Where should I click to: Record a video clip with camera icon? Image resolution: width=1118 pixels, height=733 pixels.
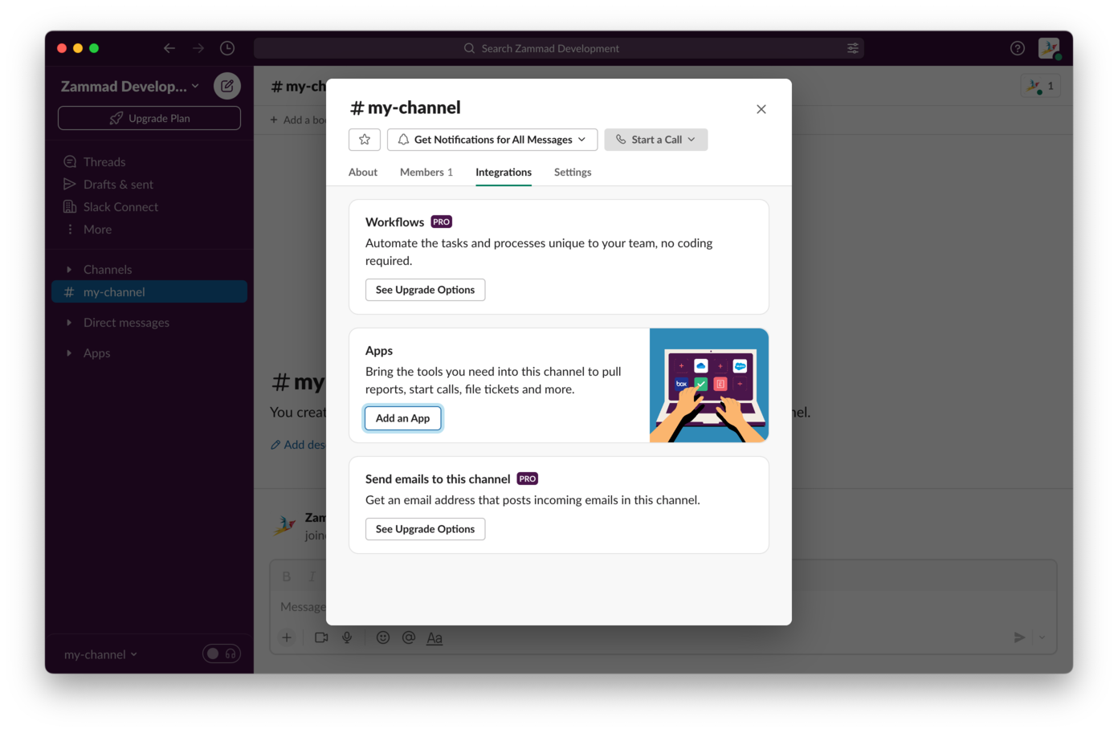321,637
